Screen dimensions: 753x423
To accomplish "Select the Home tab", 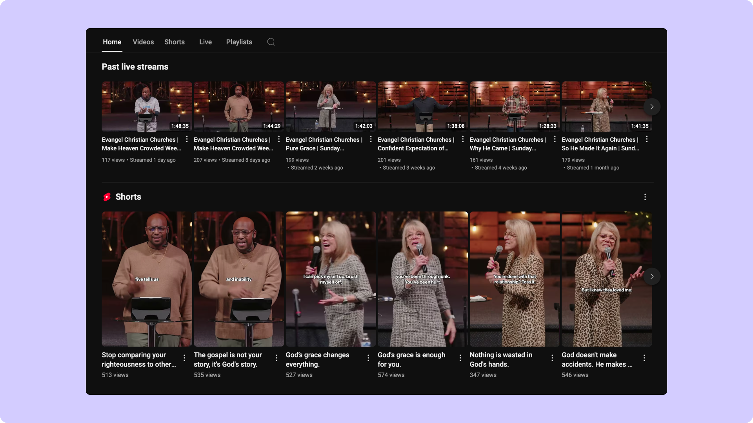I will pyautogui.click(x=112, y=42).
